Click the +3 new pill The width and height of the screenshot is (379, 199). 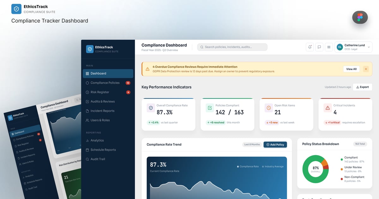coord(272,122)
